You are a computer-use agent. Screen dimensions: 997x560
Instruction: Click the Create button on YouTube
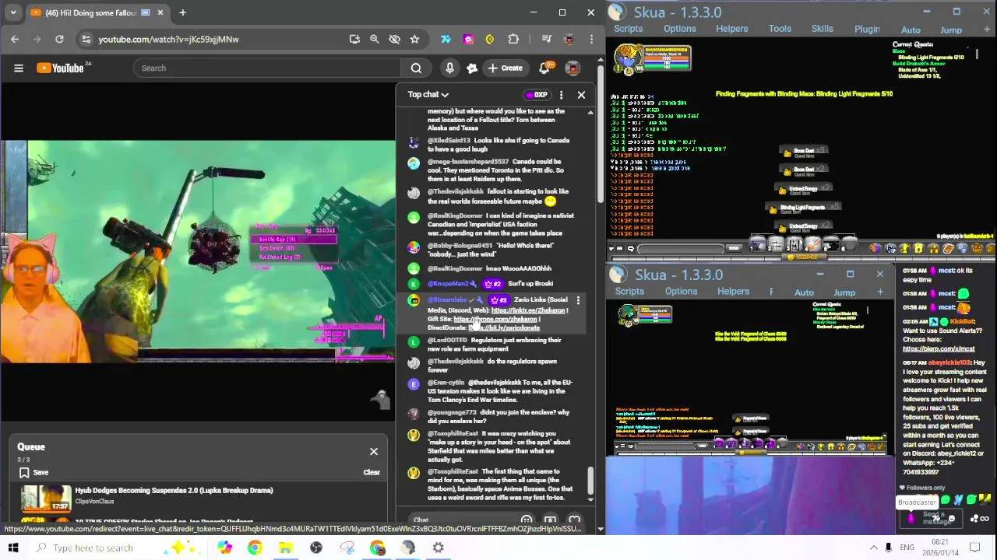(505, 68)
